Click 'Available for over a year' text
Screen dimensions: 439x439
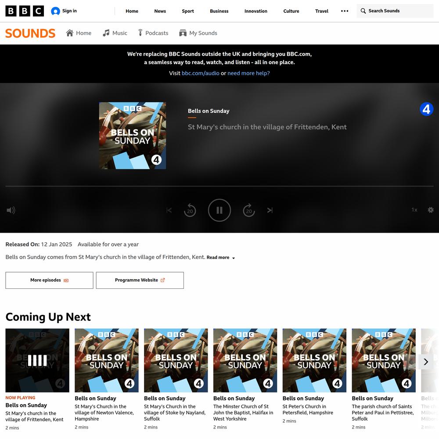coord(108,245)
